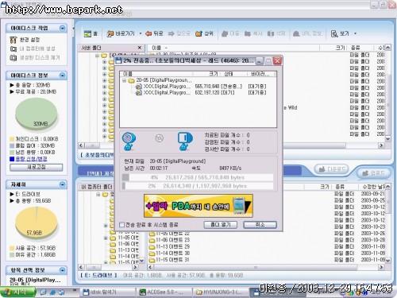The image size is (397, 298).
Task: Choose 생성된 디스크 제거 in task panel
Action: [35, 57]
